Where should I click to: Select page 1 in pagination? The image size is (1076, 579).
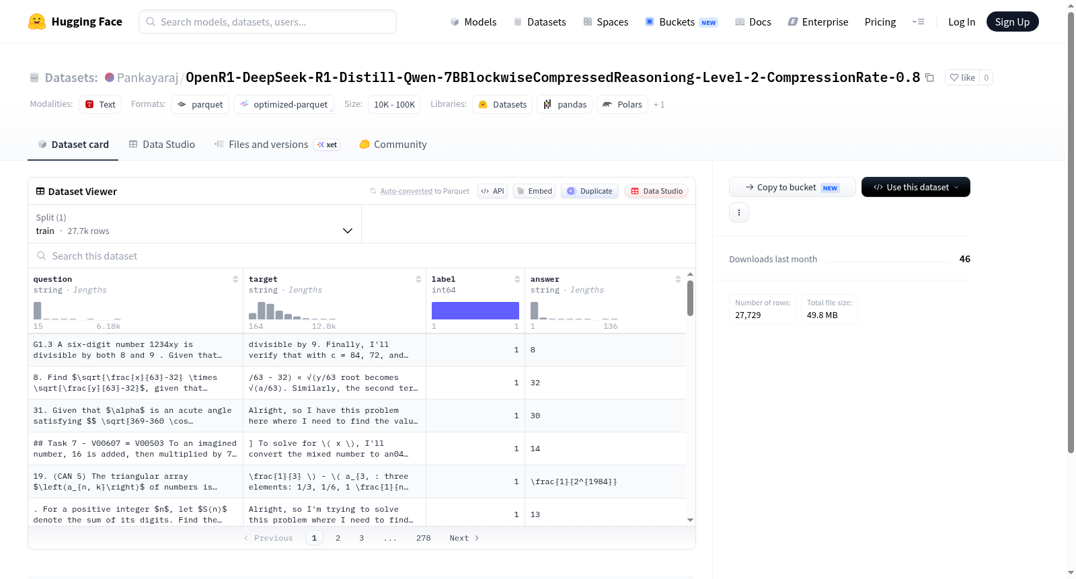click(314, 538)
